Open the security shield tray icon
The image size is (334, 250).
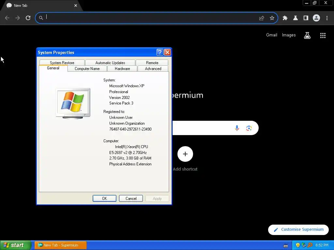297,245
